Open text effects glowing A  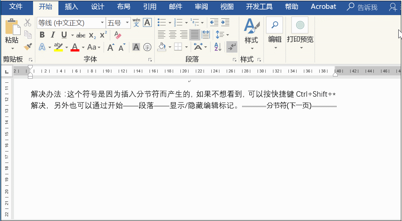click(42, 47)
